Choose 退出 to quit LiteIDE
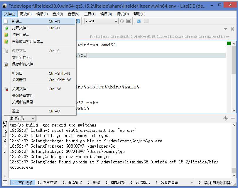This screenshot has width=238, height=188. (x=39, y=111)
